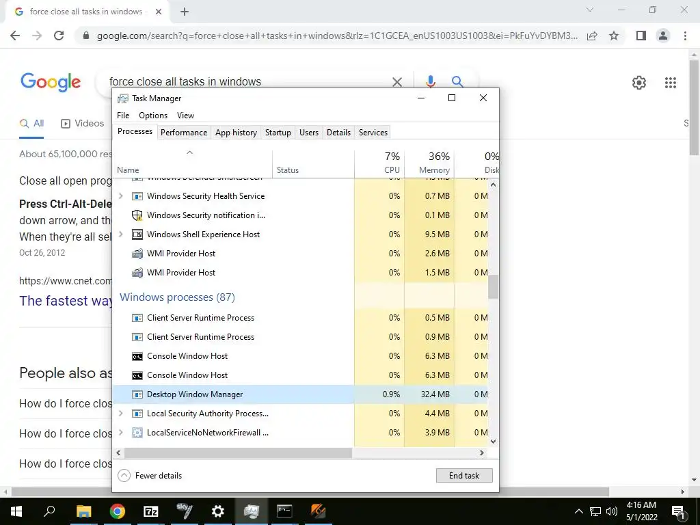Viewport: 700px width, 525px height.
Task: Open Chrome three-dot menu
Action: coord(685,36)
